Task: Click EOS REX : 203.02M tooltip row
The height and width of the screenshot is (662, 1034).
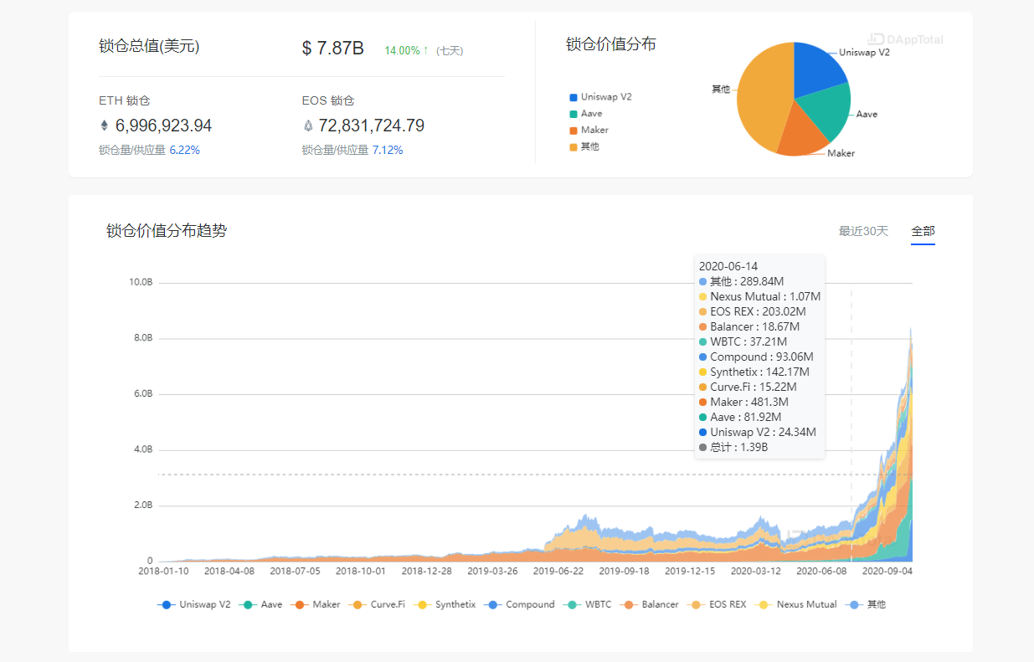Action: pyautogui.click(x=753, y=311)
